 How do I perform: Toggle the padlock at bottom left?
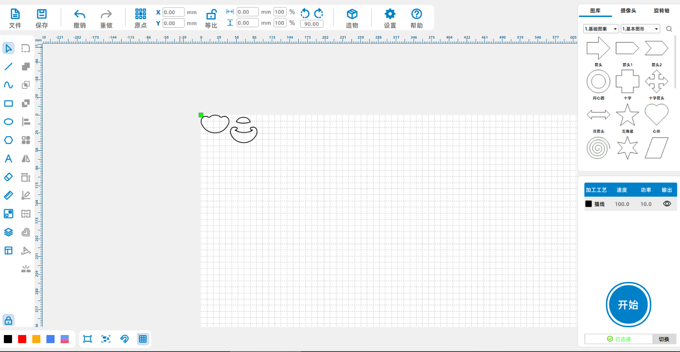[x=8, y=320]
